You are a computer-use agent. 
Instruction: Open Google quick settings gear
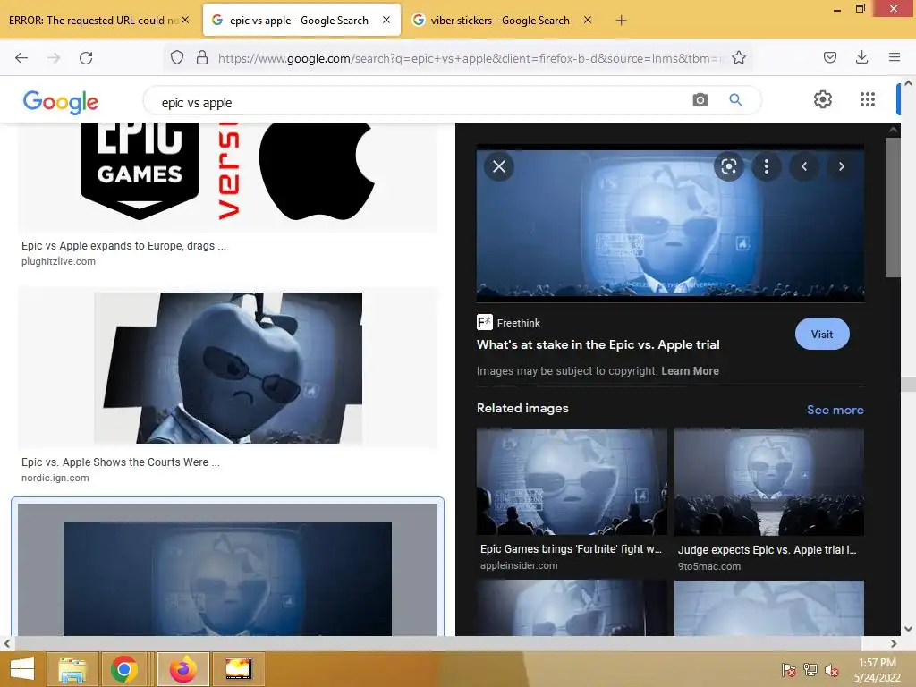coord(823,99)
